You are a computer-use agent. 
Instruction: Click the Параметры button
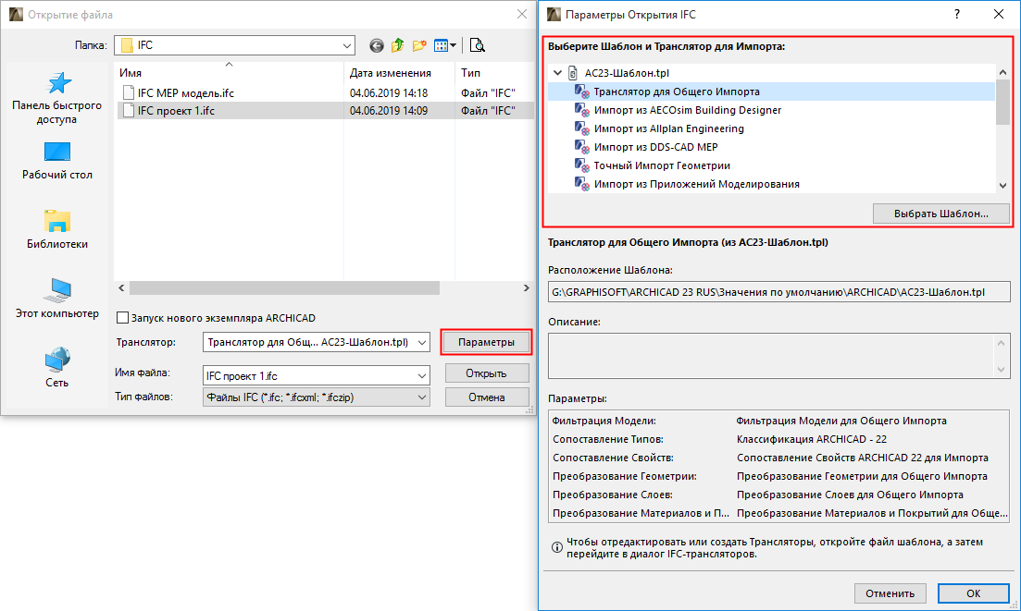coord(486,342)
